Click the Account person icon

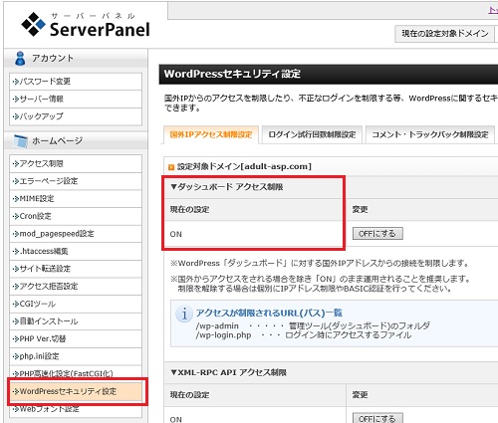[x=20, y=58]
